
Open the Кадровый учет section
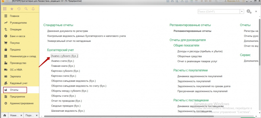(20, 83)
